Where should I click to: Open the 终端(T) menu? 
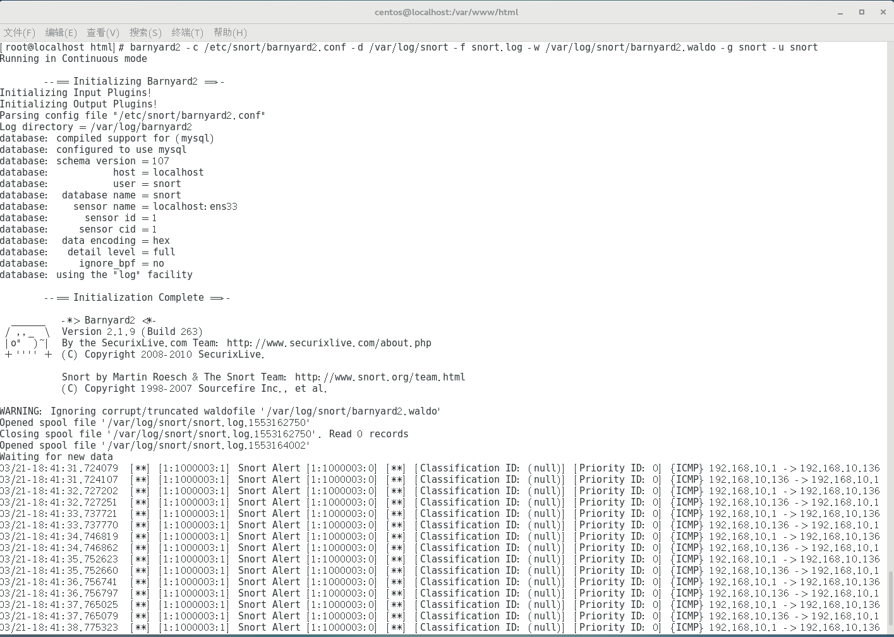tap(187, 32)
